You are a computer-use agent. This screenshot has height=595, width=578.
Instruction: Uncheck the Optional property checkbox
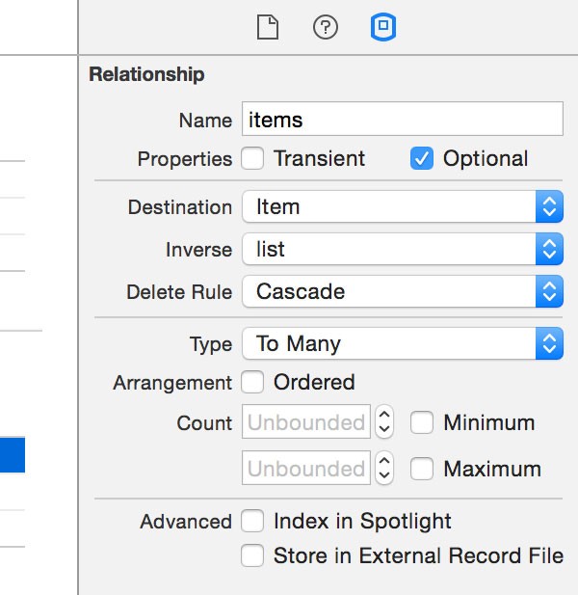(x=422, y=158)
